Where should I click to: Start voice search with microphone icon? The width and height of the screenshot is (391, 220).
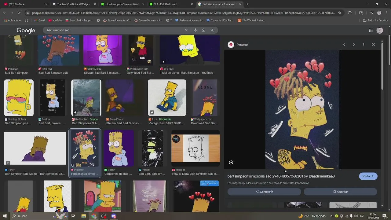195,30
